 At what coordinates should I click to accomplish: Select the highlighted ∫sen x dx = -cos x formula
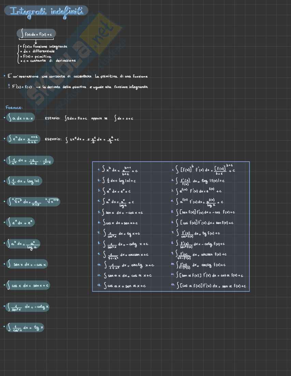(27, 264)
